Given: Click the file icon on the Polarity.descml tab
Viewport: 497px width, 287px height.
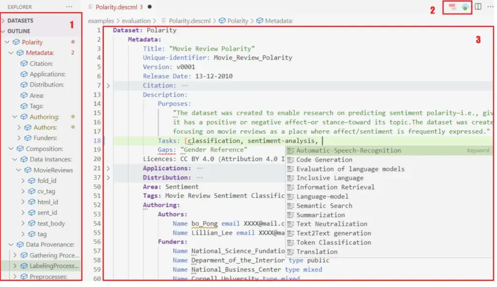Looking at the screenshot, I should (91, 7).
